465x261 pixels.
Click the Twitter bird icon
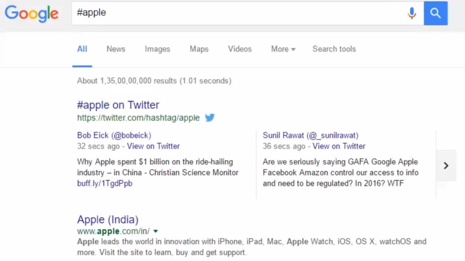(x=210, y=118)
